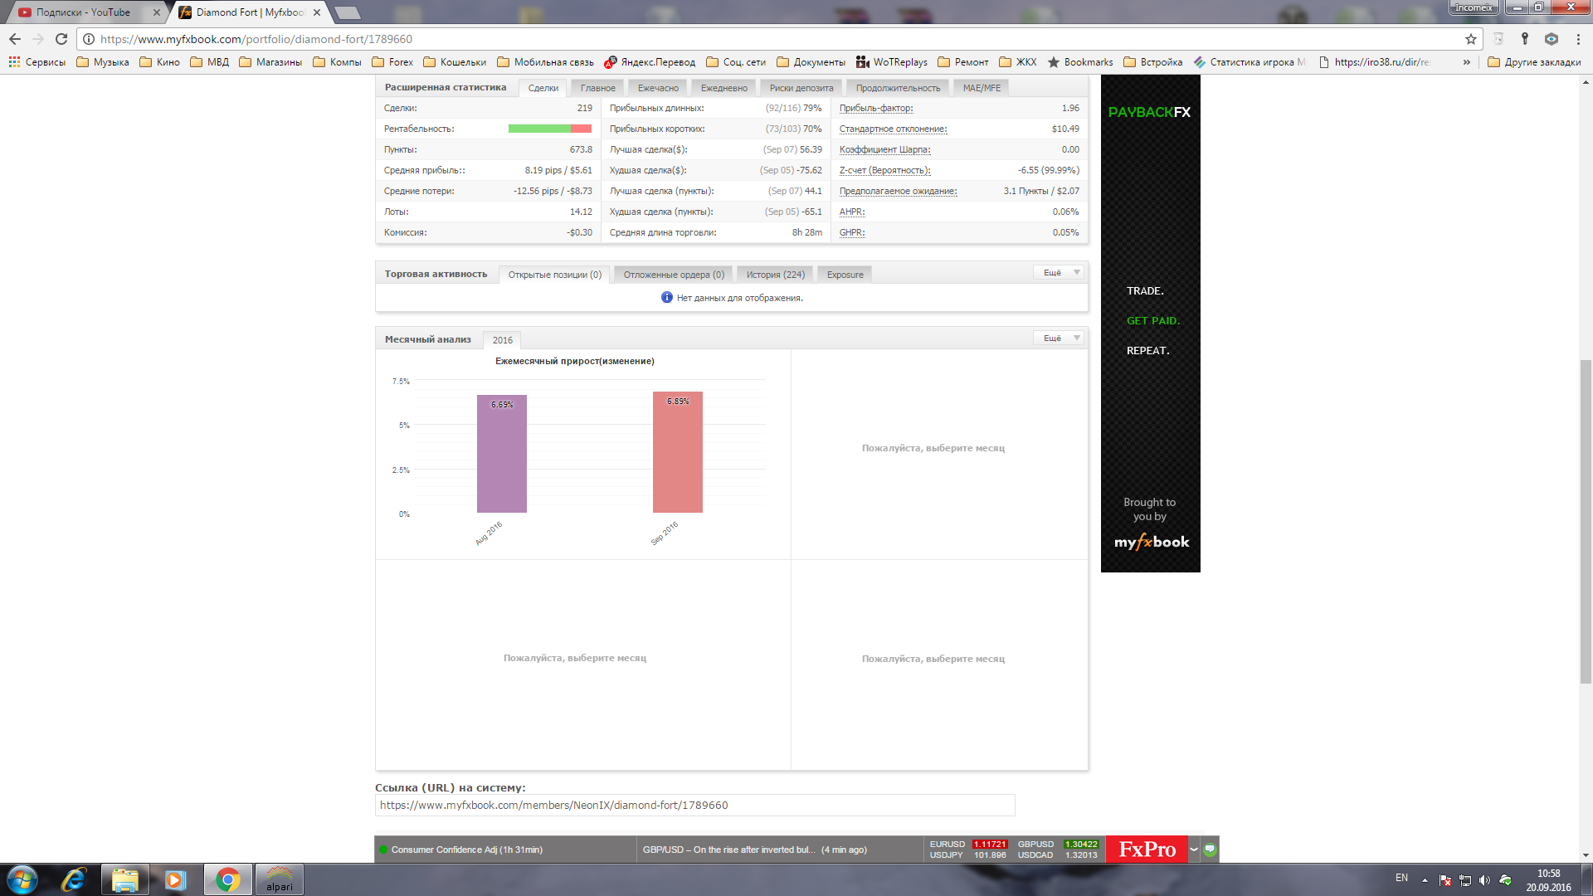Click the Z-счет (Вероятность) link
The height and width of the screenshot is (896, 1593).
(x=885, y=170)
